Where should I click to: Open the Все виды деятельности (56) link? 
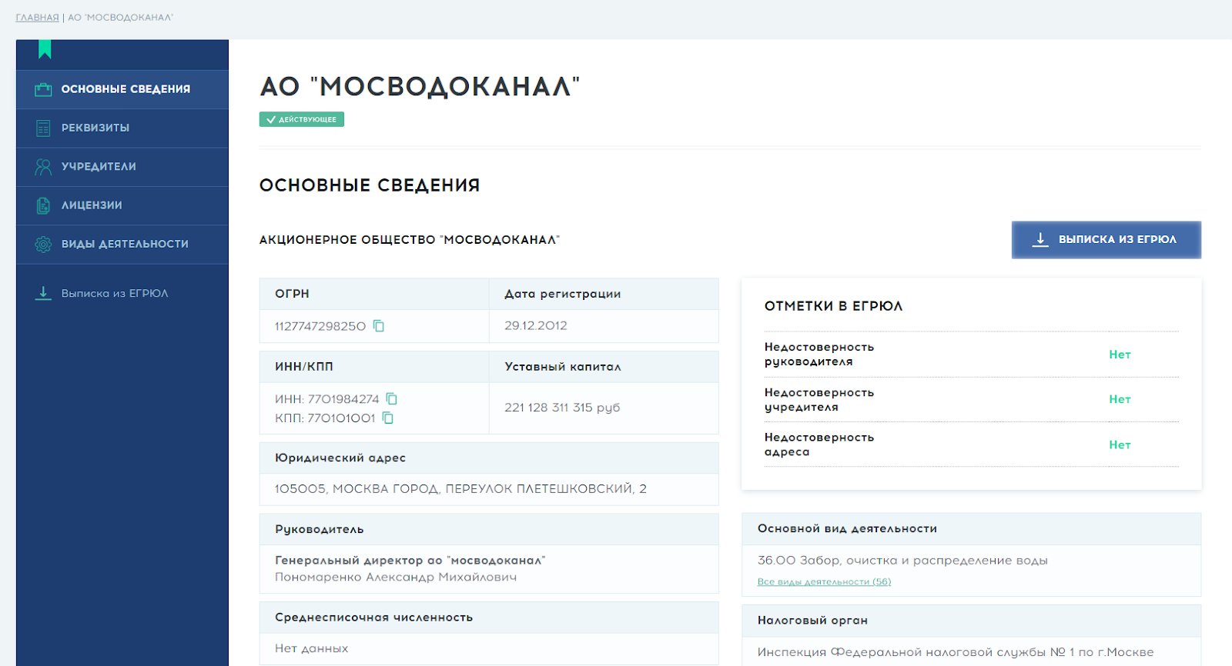824,582
